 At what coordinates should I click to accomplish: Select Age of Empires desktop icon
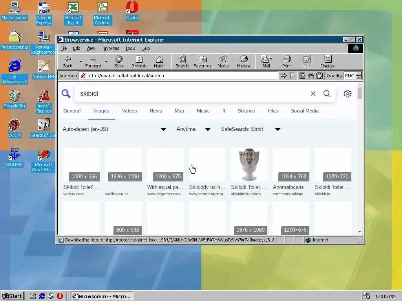coord(44,102)
